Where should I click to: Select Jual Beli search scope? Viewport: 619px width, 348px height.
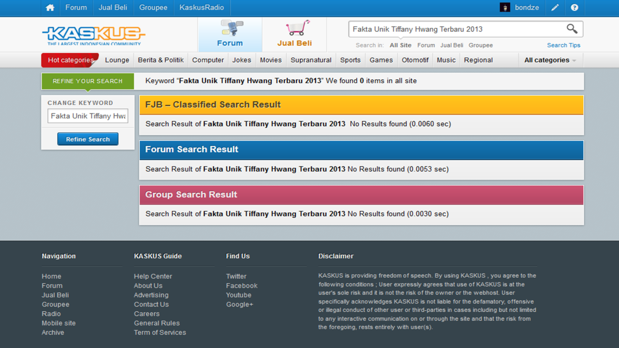pos(452,45)
